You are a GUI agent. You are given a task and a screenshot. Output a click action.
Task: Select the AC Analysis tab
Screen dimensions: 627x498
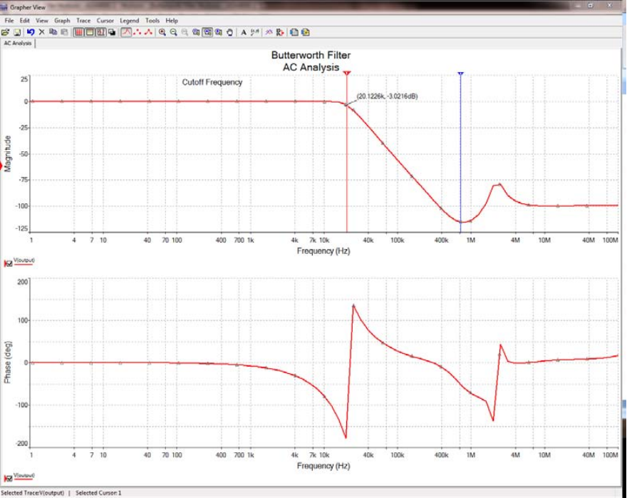pyautogui.click(x=18, y=44)
